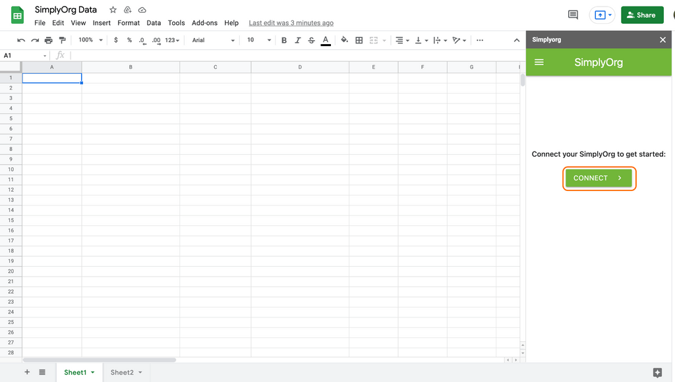Open the Insert menu

[102, 23]
